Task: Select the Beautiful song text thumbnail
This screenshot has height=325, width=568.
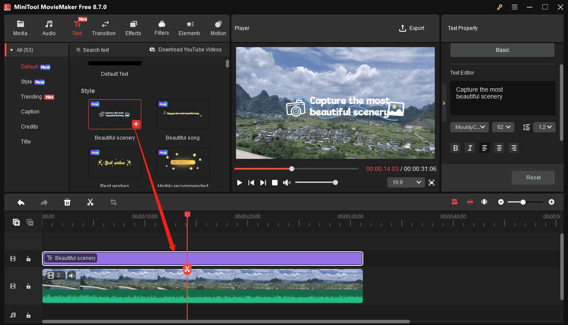Action: [x=183, y=114]
